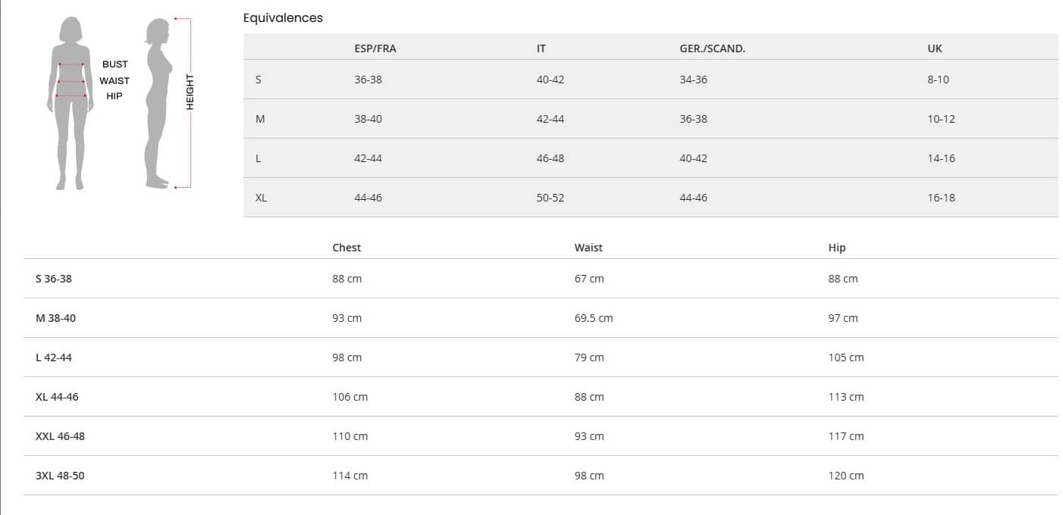
Task: Select the ESP/FRA column header
Action: click(x=375, y=48)
